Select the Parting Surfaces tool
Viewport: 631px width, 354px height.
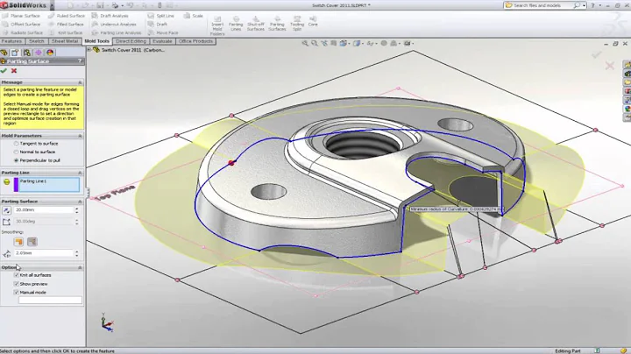click(x=277, y=24)
